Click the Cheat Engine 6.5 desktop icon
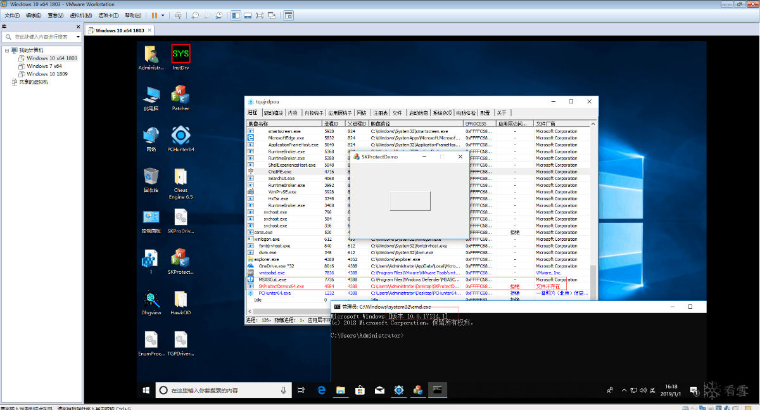This screenshot has height=410, width=760. click(x=181, y=184)
